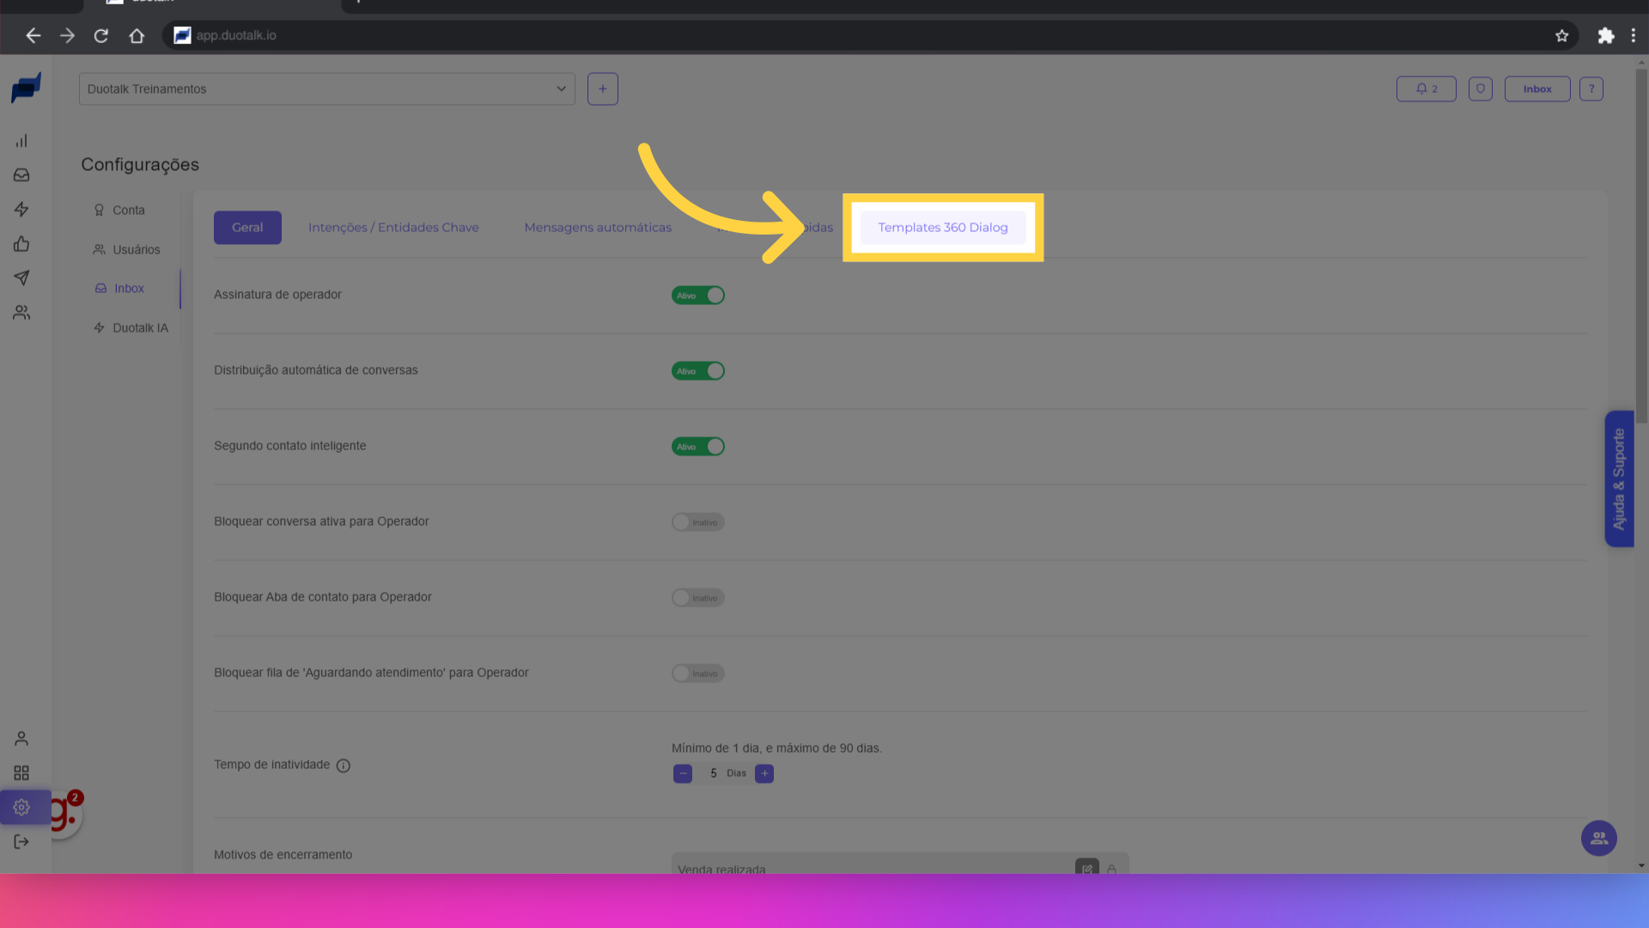The height and width of the screenshot is (928, 1649).
Task: Enable Bloquear conversa ativa para Operador
Action: 697,522
